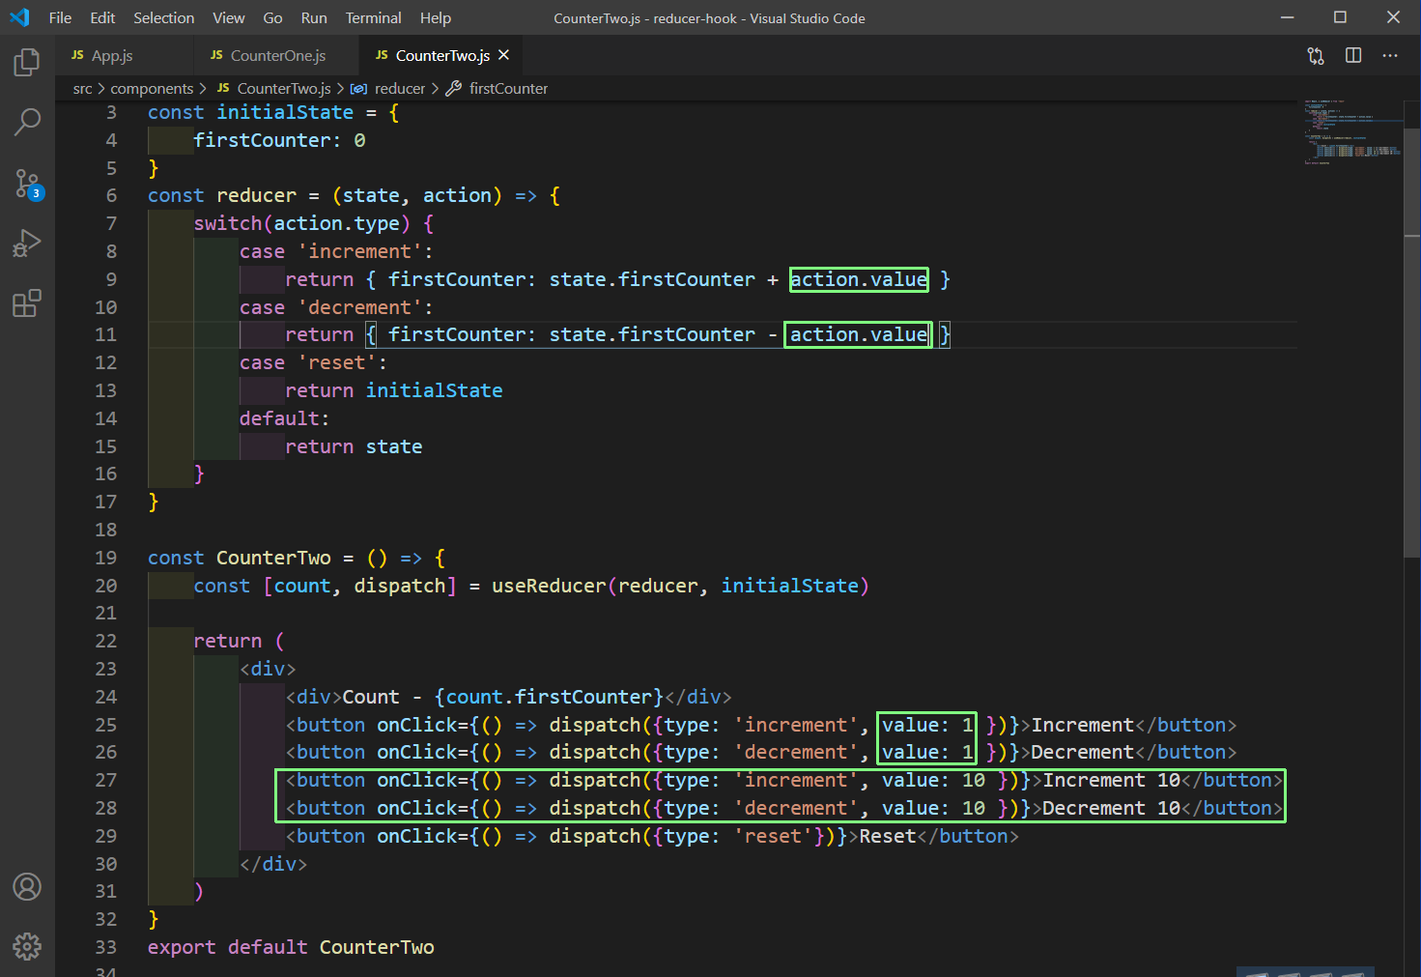Viewport: 1421px width, 977px height.
Task: Click the JS icon in CounterTwo.js breadcrumb
Action: 223,88
